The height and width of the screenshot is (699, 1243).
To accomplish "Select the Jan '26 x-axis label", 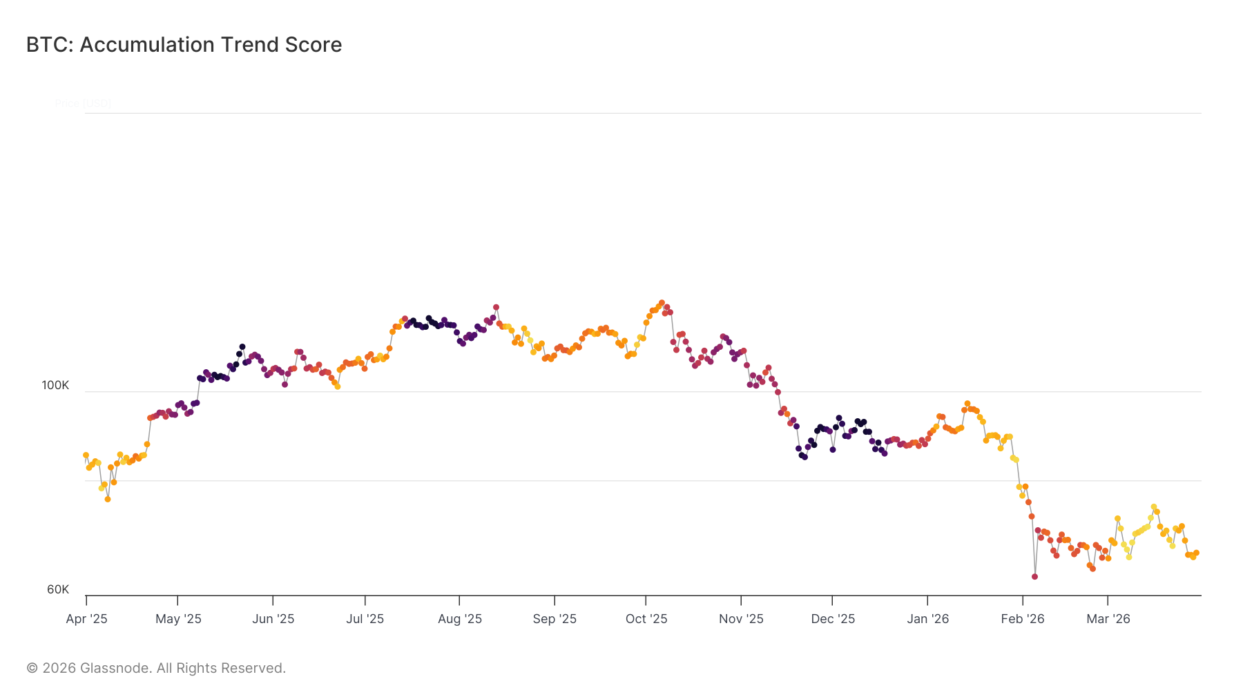I will click(x=927, y=619).
